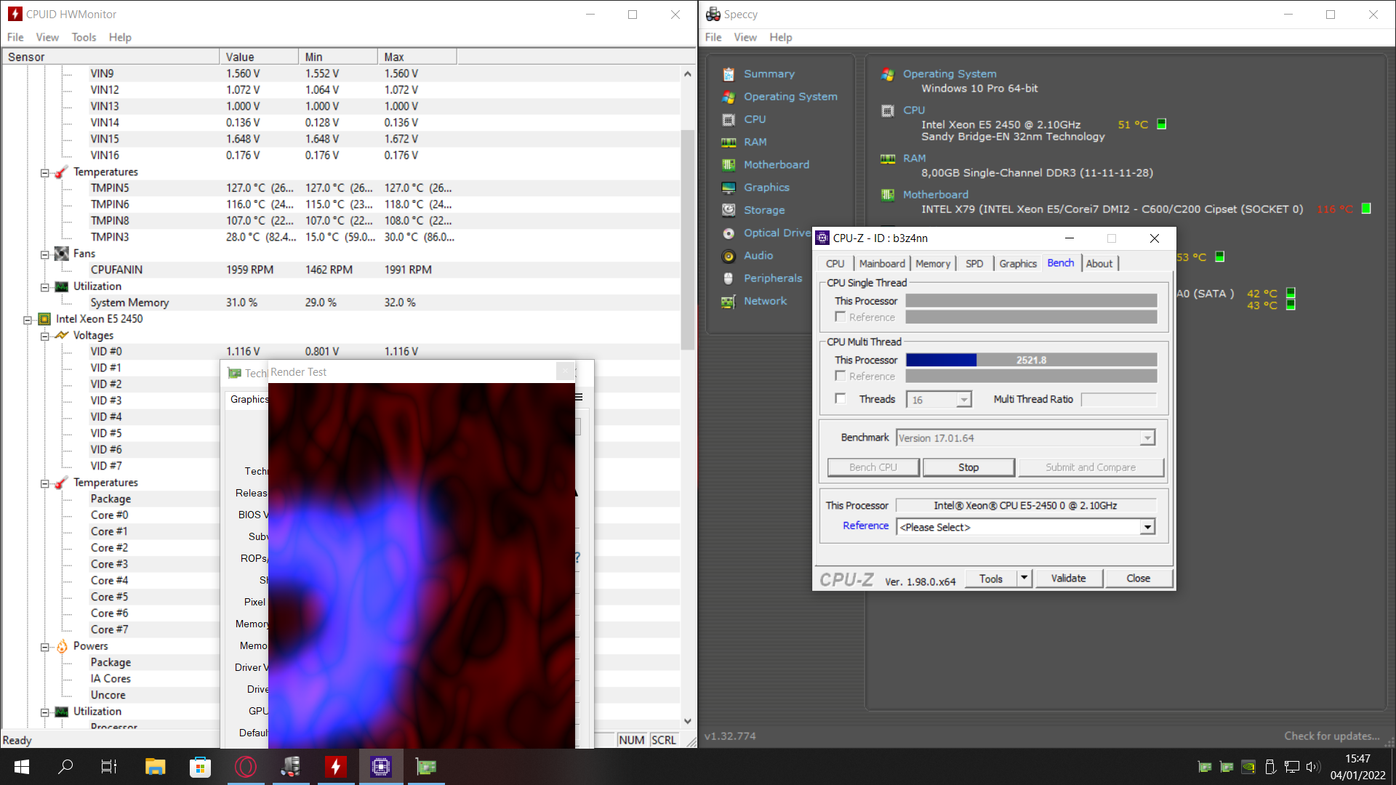This screenshot has width=1396, height=785.
Task: Switch to CPU-Z Mainboard tab
Action: click(882, 264)
